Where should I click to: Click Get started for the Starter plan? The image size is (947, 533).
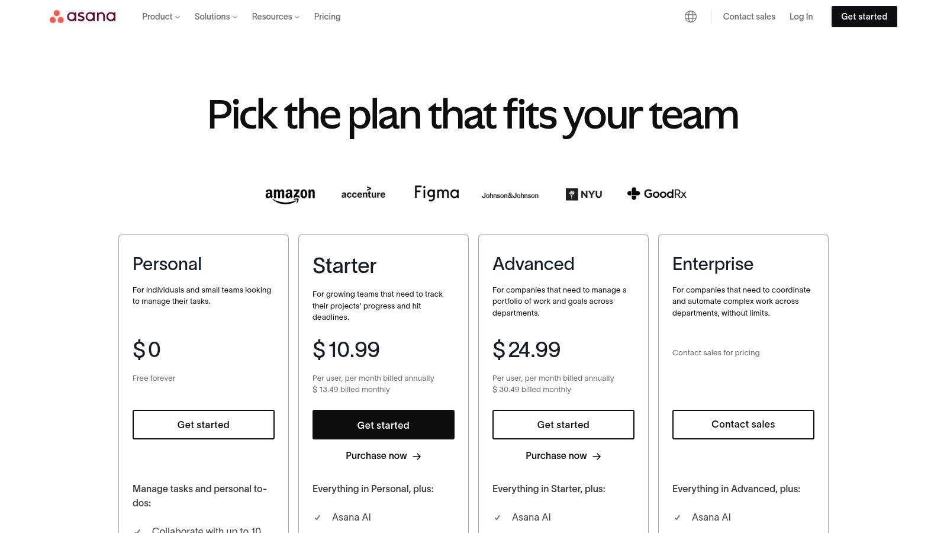383,425
